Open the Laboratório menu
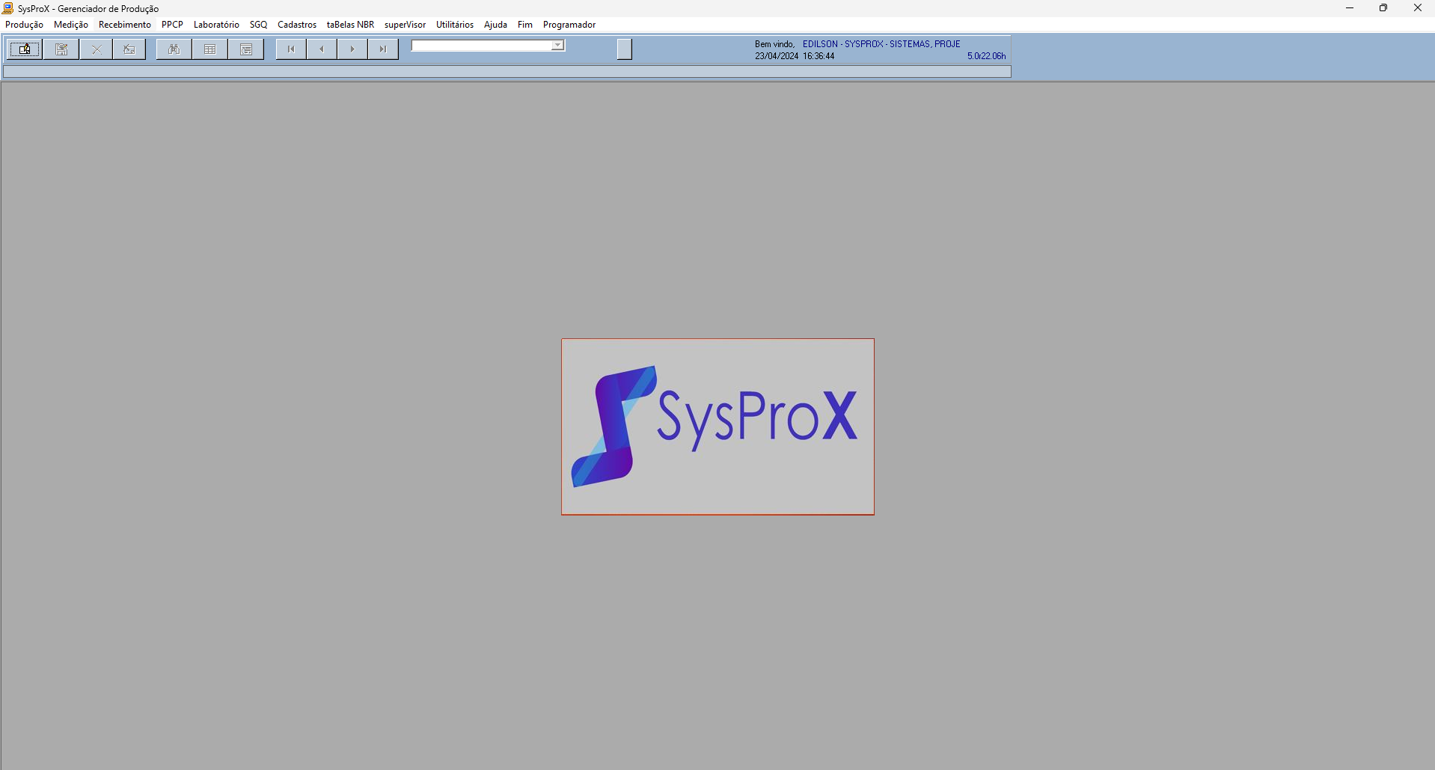Viewport: 1435px width, 770px height. tap(216, 25)
